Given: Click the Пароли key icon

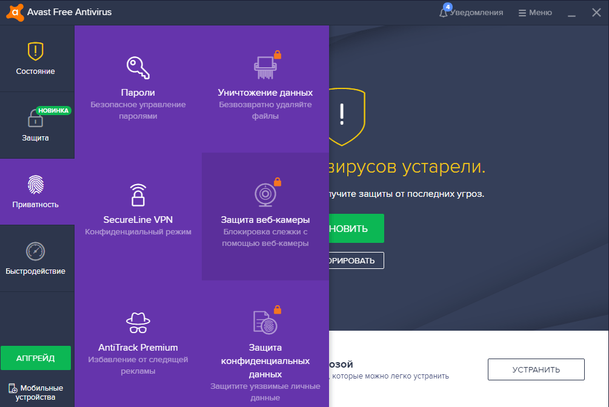Looking at the screenshot, I should coord(138,68).
